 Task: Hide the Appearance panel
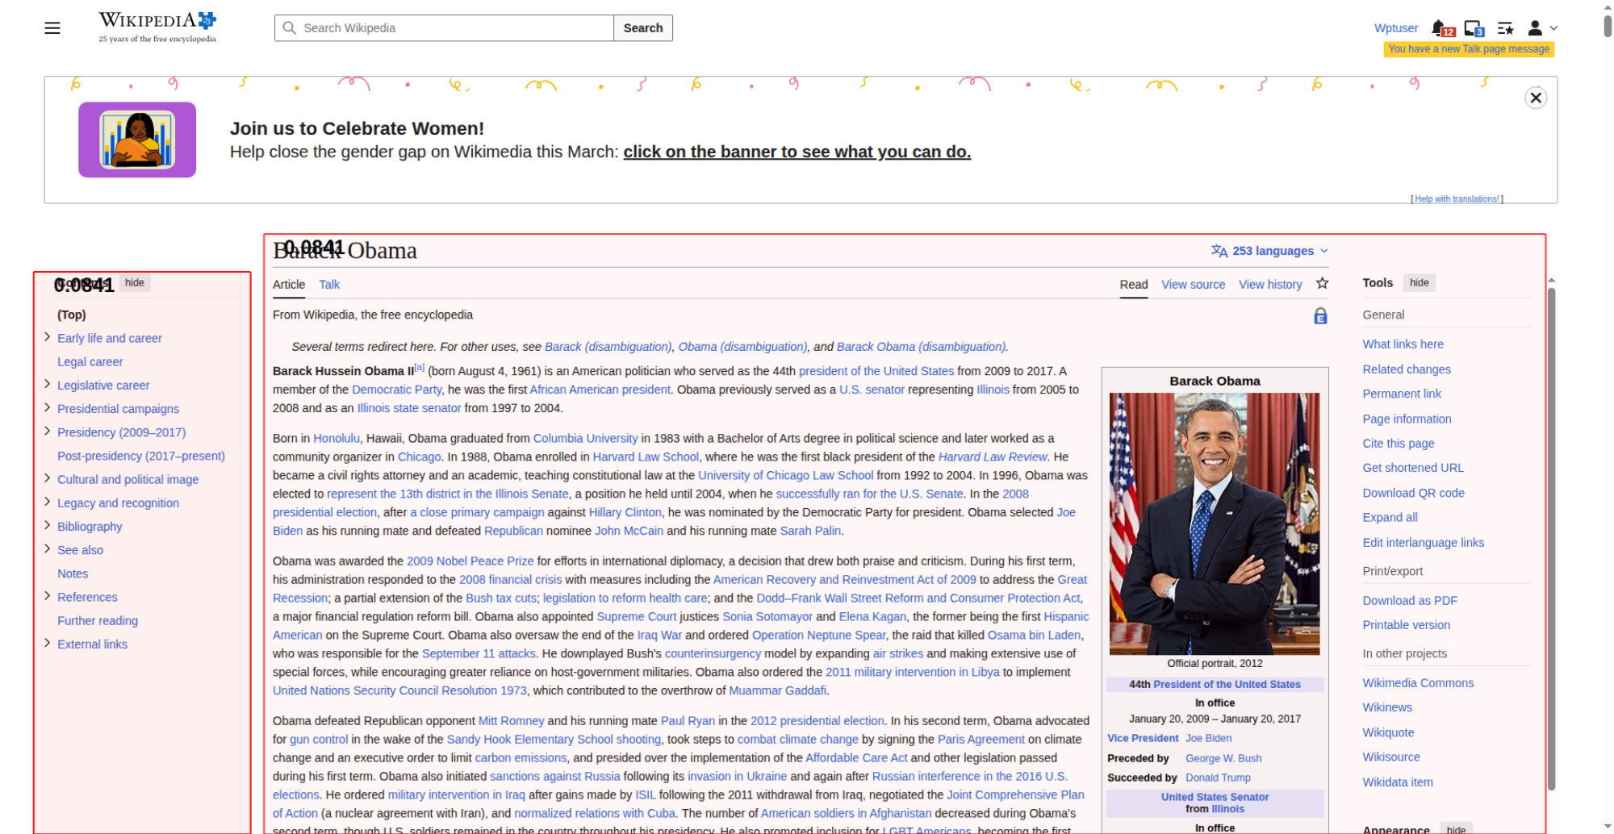click(x=1456, y=829)
